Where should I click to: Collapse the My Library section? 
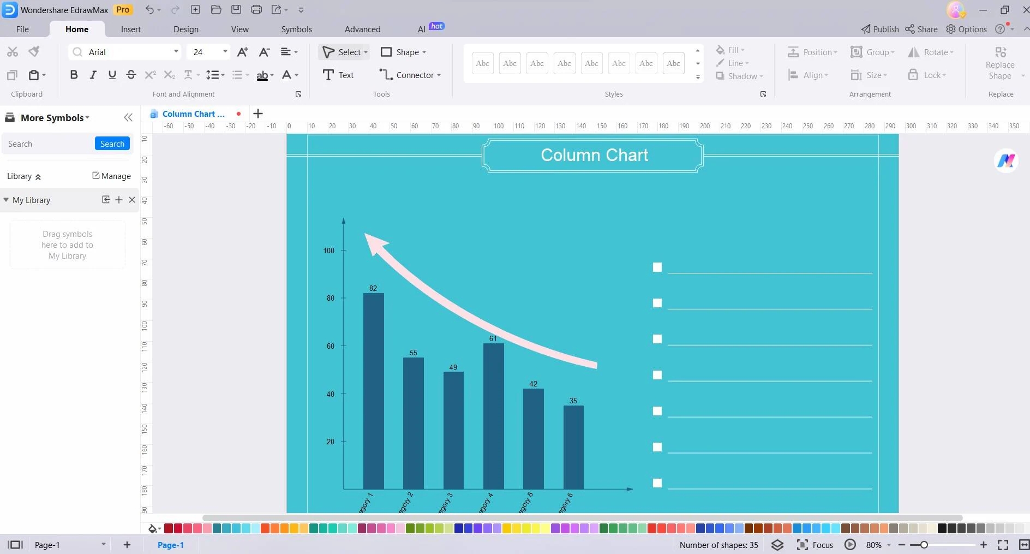click(6, 200)
